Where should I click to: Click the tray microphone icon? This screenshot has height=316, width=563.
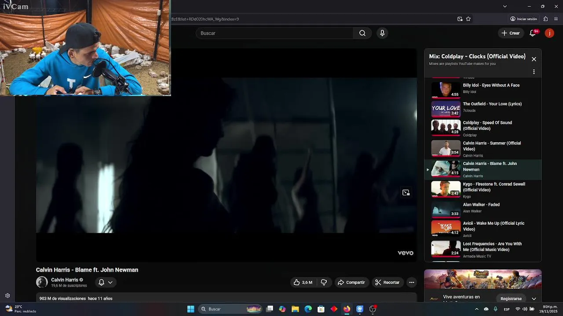[496, 309]
